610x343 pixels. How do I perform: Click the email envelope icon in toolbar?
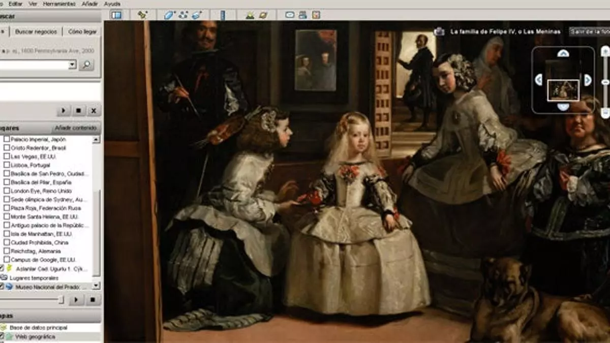point(290,15)
